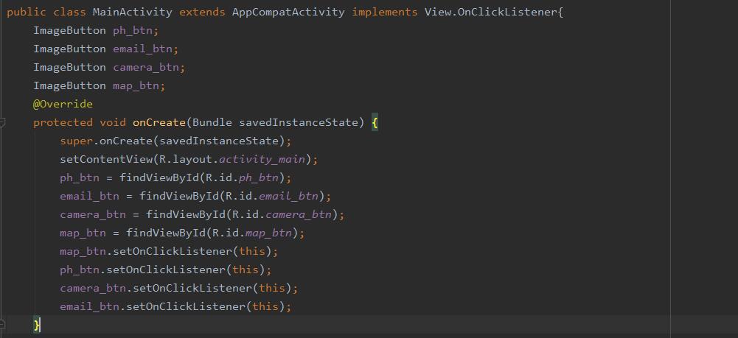Click map_btn in the ImageButton field declaration
Viewport: 738px width, 338px height.
tap(136, 85)
